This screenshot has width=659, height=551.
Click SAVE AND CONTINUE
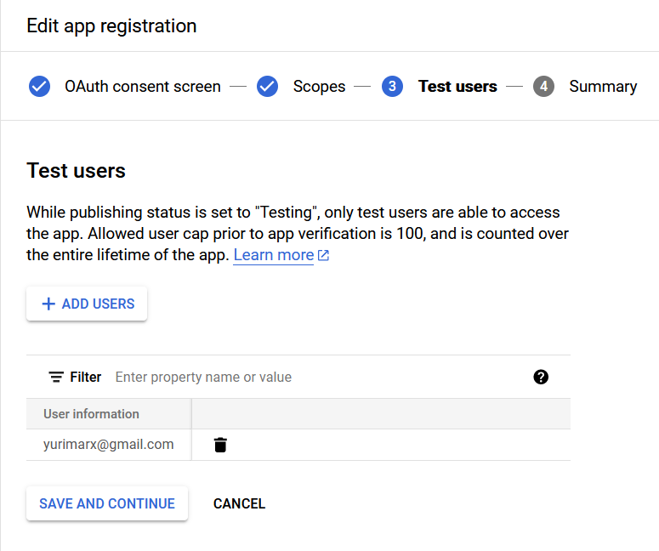107,503
